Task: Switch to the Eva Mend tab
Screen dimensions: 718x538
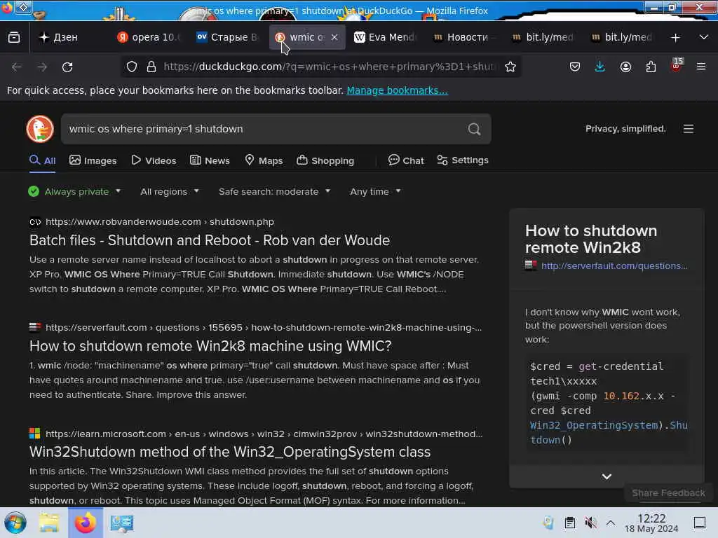Action: (x=386, y=38)
